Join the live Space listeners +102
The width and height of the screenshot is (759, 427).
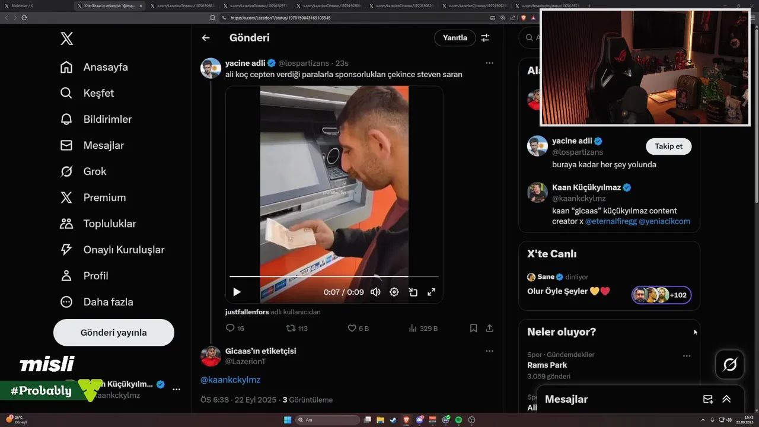pos(661,295)
